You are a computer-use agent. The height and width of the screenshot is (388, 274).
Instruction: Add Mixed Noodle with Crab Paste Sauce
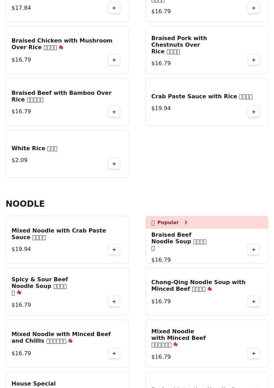[x=114, y=250]
